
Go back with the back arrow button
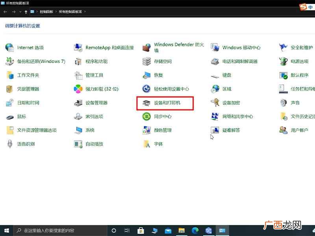pos(6,12)
